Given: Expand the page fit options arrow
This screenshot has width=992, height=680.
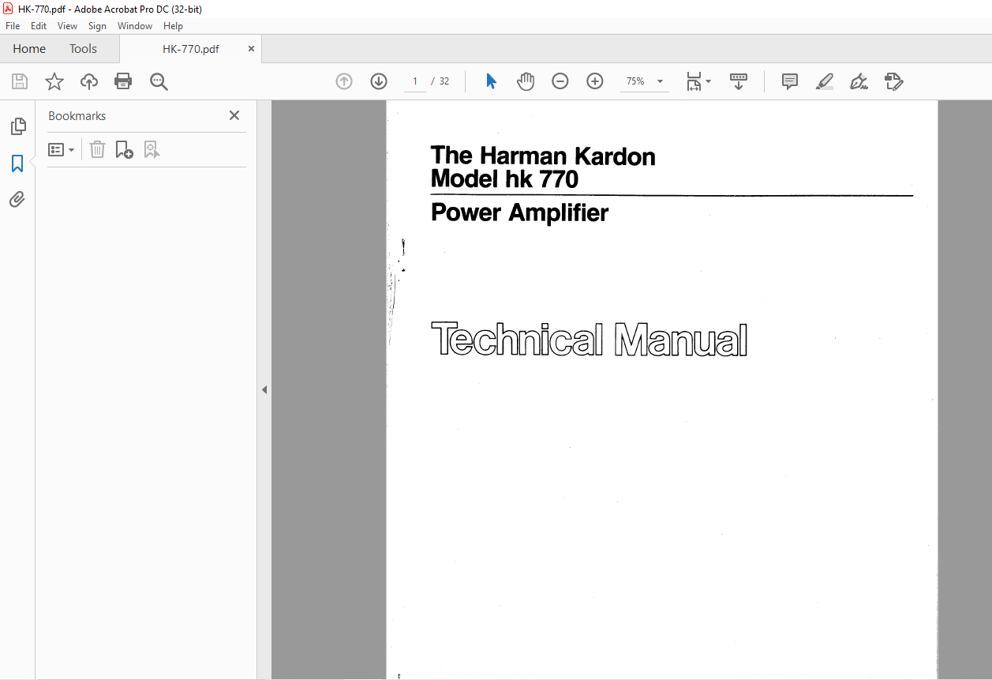Looking at the screenshot, I should [x=708, y=81].
